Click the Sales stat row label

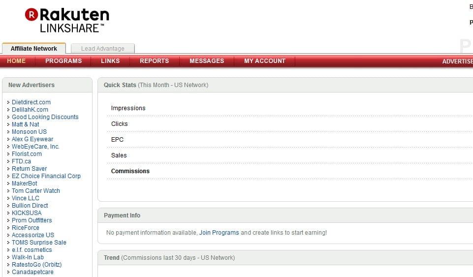pyautogui.click(x=119, y=155)
